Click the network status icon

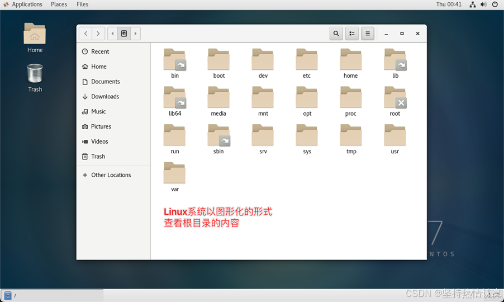click(x=473, y=4)
